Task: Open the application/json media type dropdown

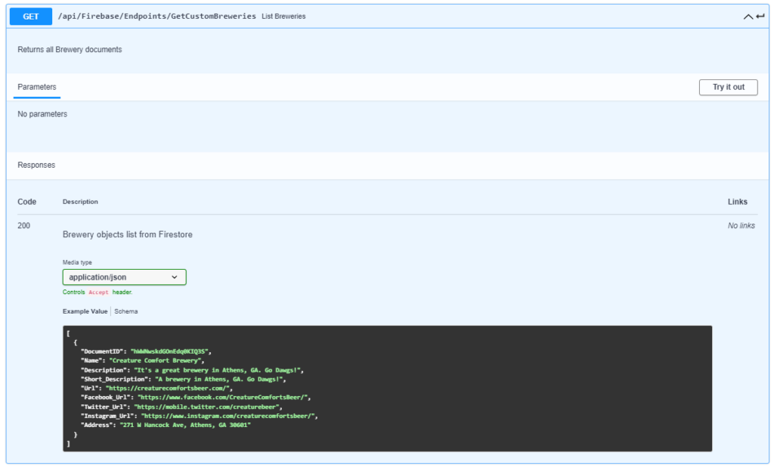Action: click(x=124, y=277)
